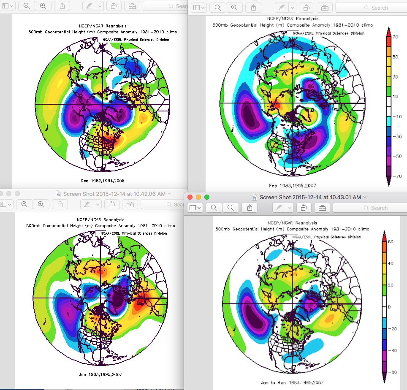
Task: Zoom in on the Feb 1983 map window
Action: 233,8
